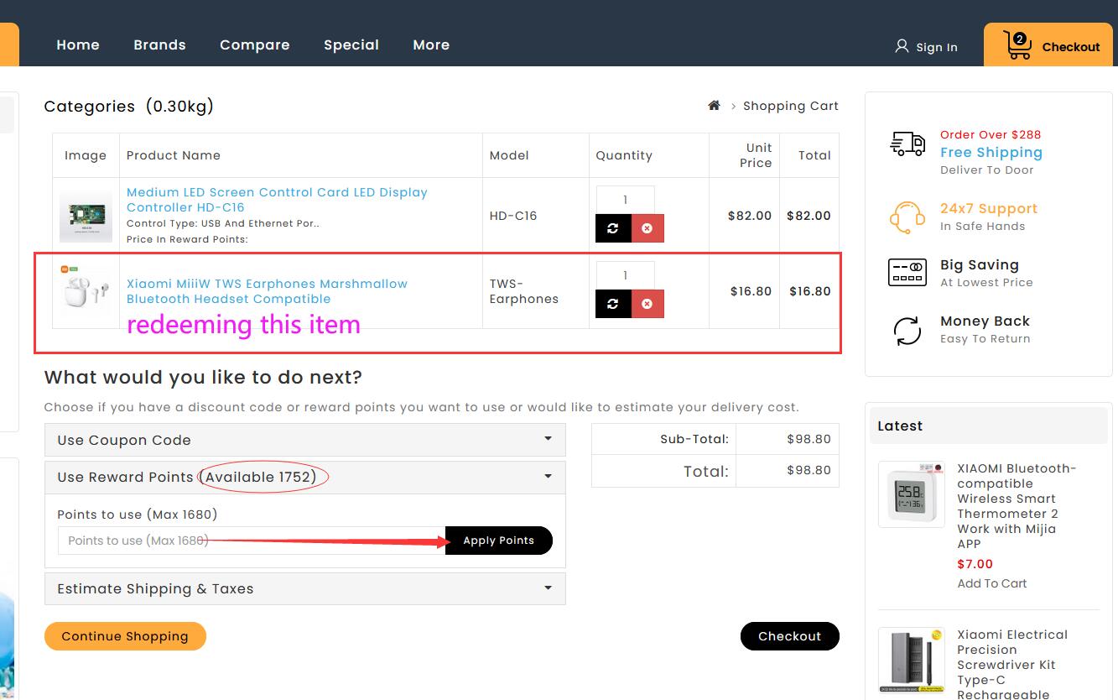Open the Special menu item
Screen dimensions: 1118x700
click(351, 45)
